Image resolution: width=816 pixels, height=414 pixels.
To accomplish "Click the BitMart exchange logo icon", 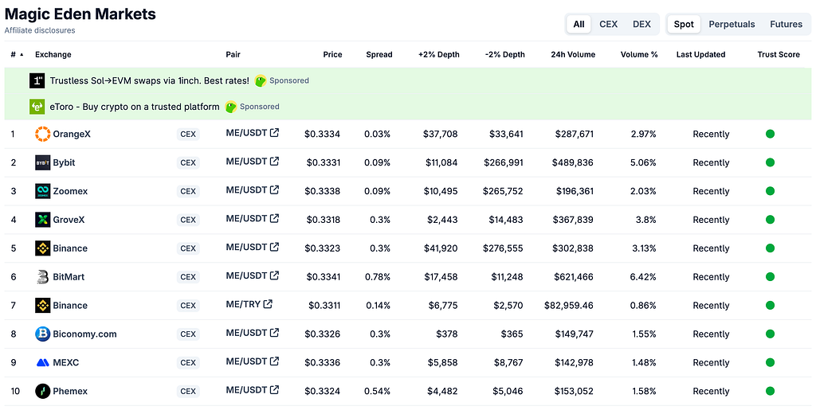I will tap(43, 277).
